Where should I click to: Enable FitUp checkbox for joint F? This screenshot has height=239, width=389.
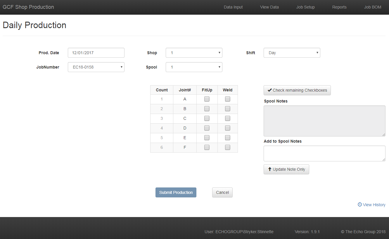[x=207, y=147]
